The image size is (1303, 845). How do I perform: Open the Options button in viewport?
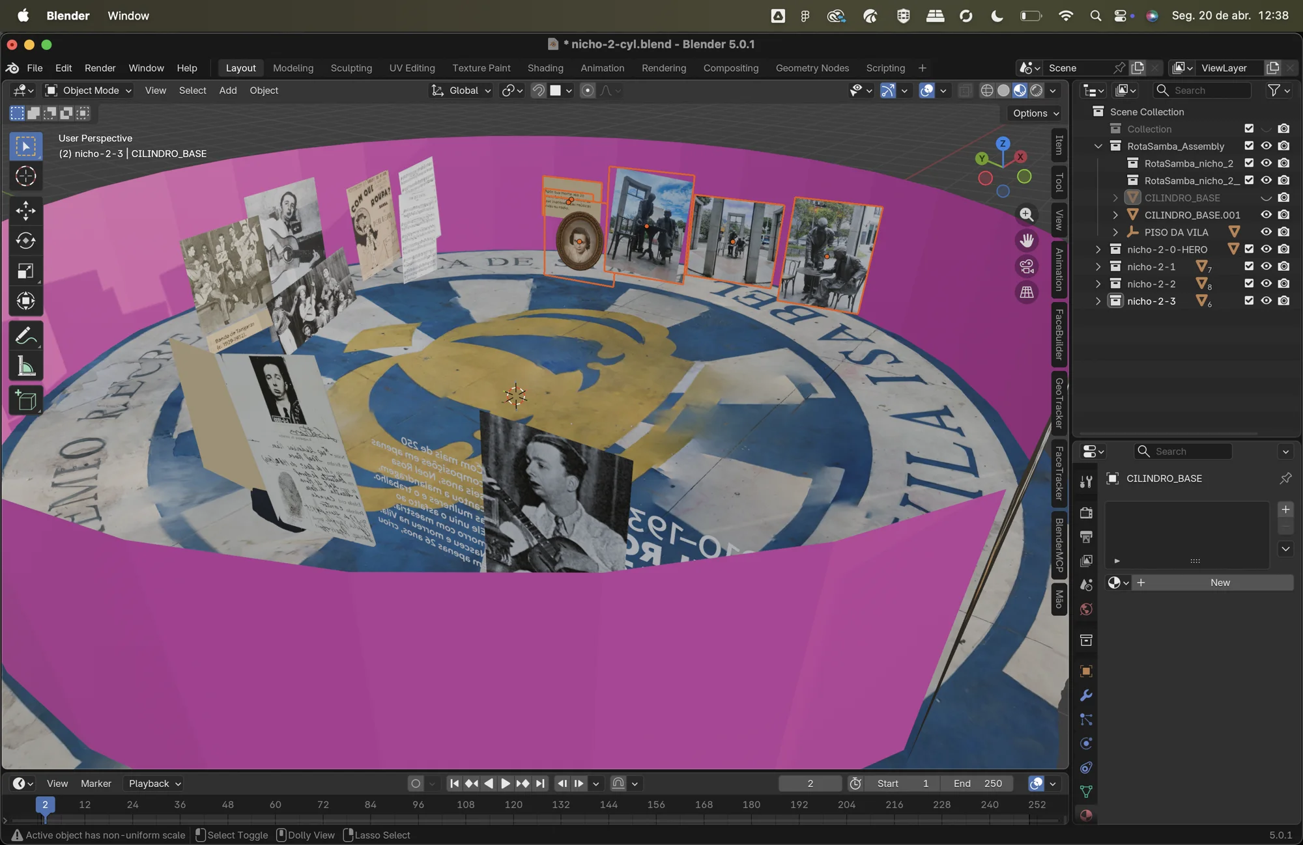point(1036,113)
